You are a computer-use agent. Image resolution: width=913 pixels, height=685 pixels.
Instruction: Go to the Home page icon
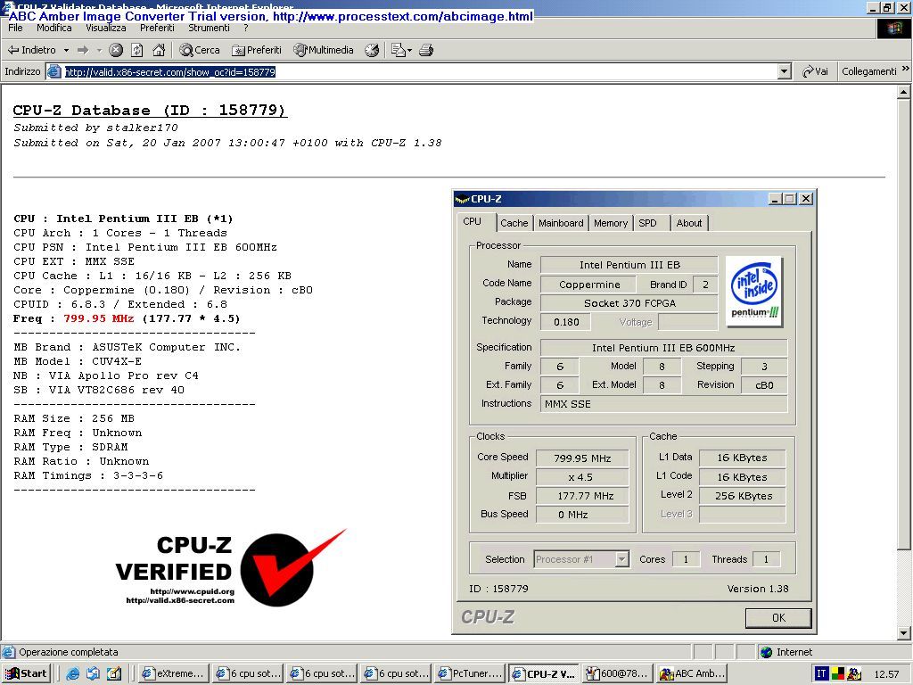tap(159, 50)
